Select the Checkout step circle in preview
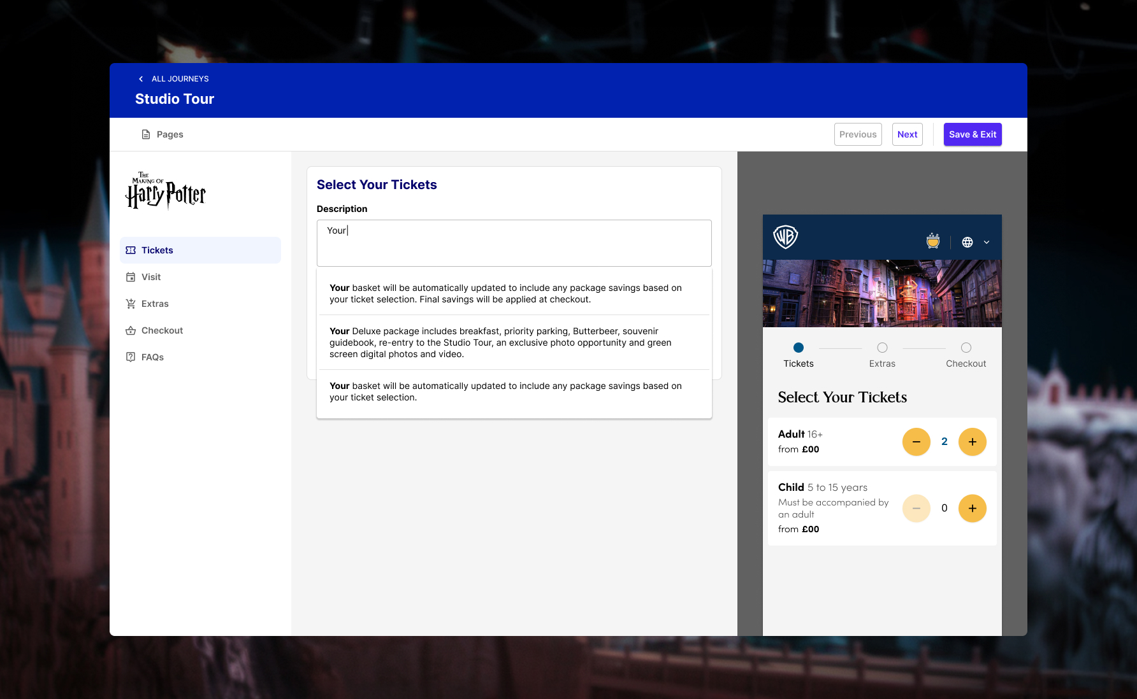This screenshot has width=1137, height=699. point(966,348)
